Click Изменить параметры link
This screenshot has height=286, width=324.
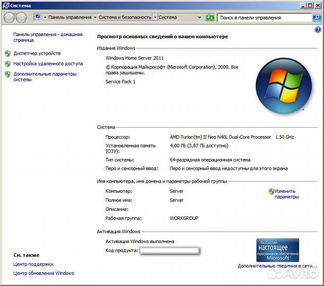287,194
